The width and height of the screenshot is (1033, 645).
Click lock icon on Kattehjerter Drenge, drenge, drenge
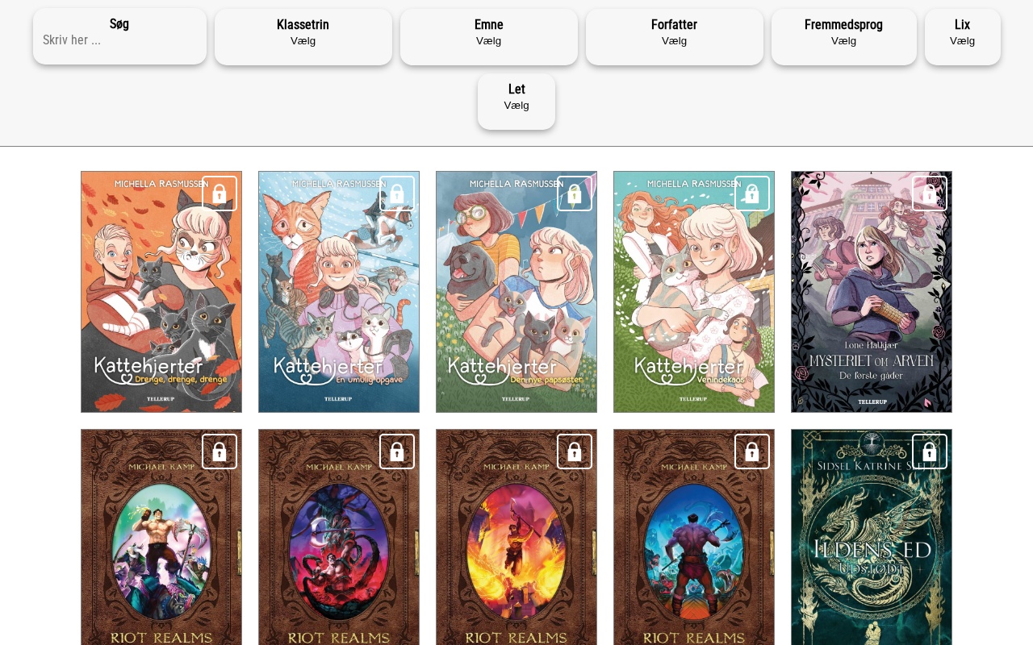pyautogui.click(x=220, y=193)
